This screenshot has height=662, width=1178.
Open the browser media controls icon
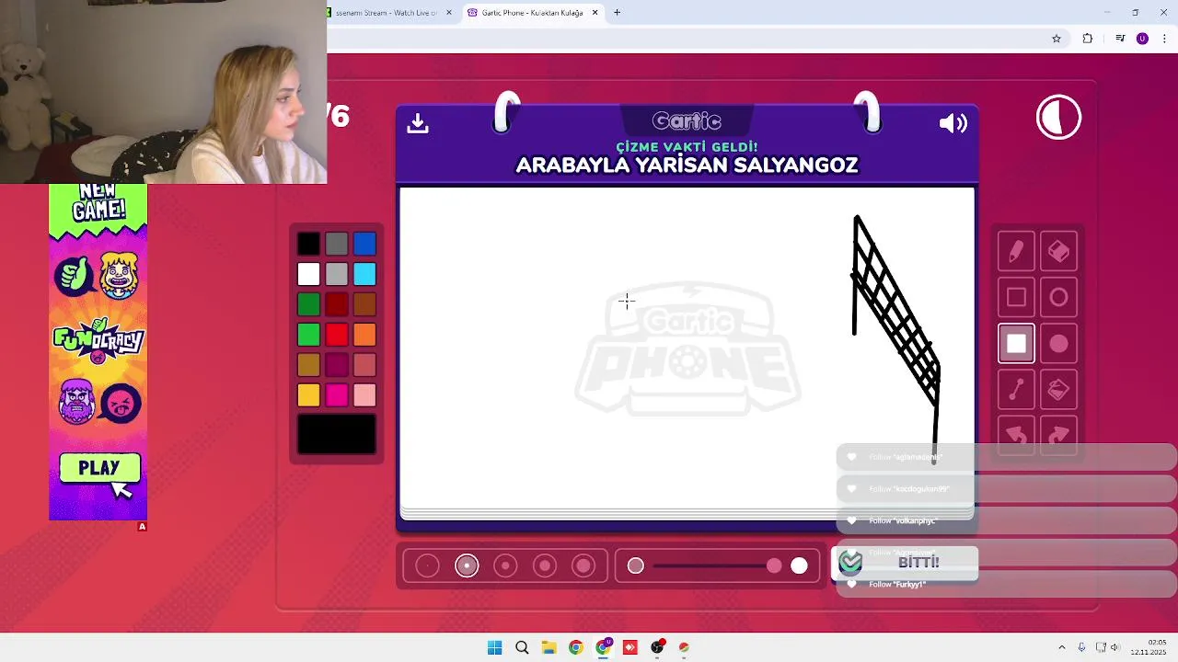[x=1120, y=39]
